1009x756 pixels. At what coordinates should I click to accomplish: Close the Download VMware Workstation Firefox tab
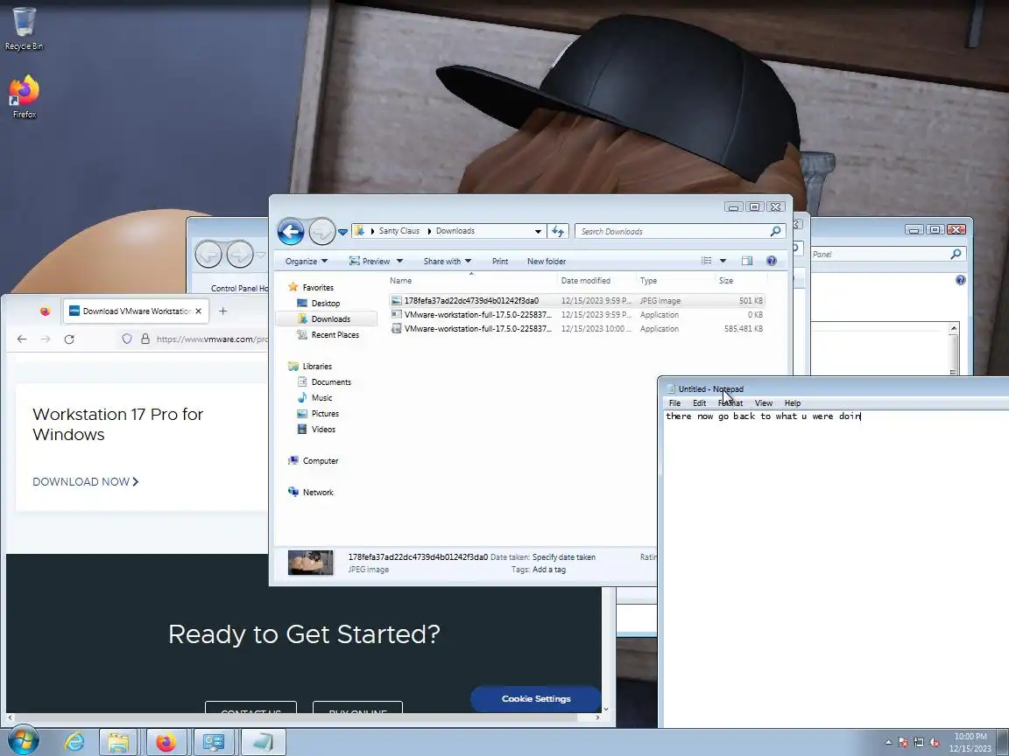(198, 311)
